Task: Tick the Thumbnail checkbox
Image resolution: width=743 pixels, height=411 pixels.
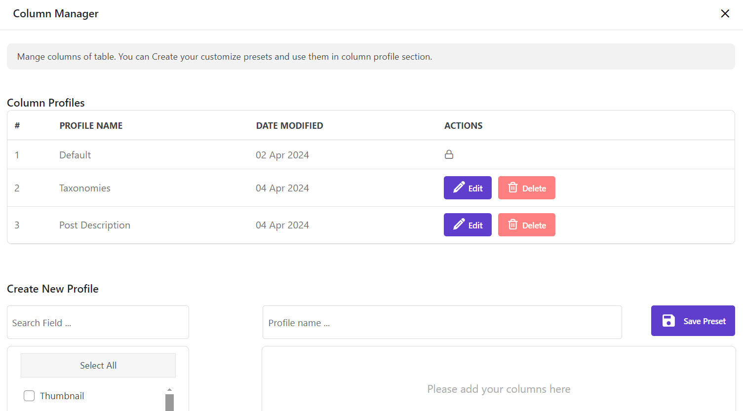Action: 29,396
